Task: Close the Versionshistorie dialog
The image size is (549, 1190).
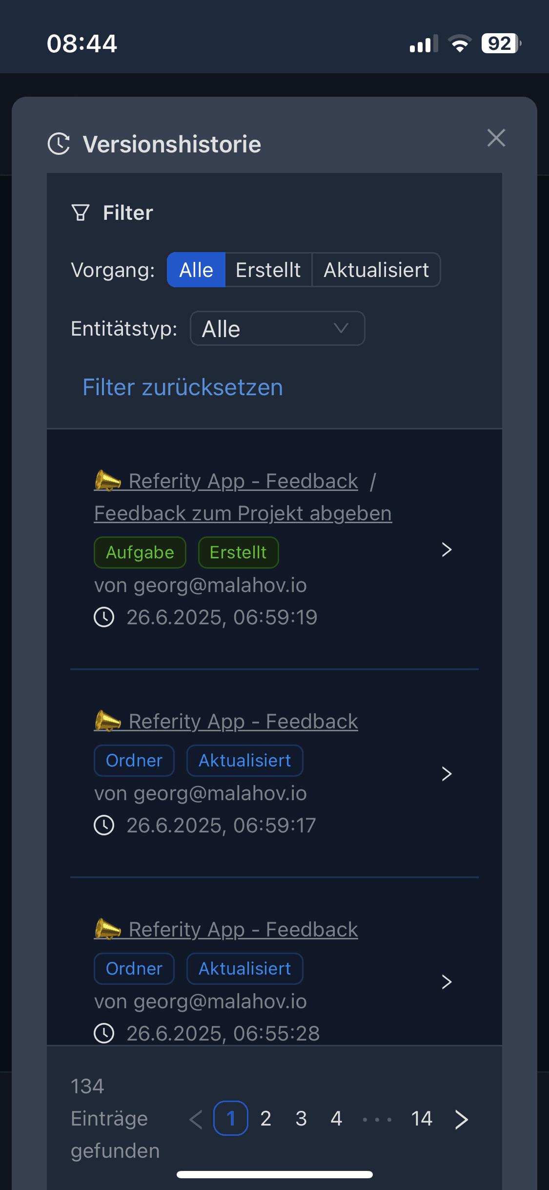Action: (x=496, y=138)
